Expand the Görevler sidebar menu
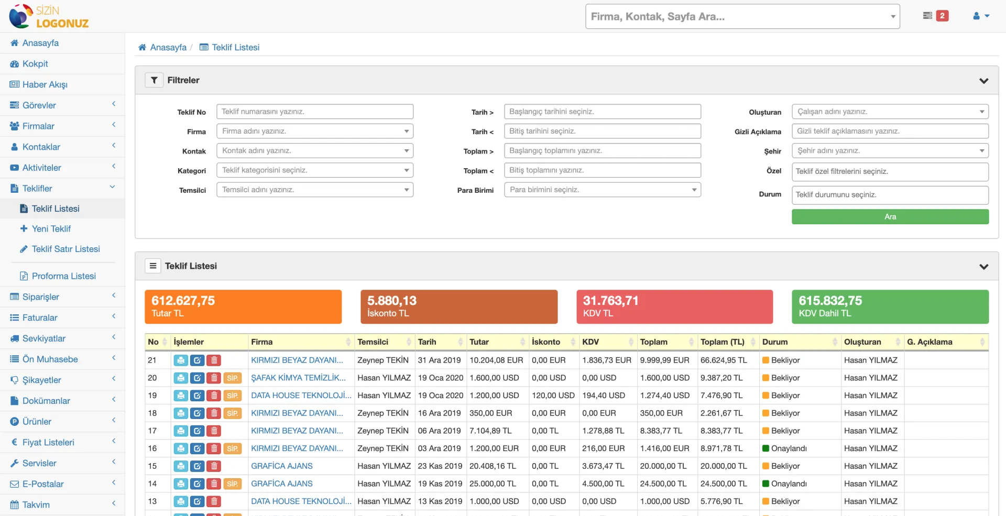Screen dimensions: 1006x516 click(62, 105)
